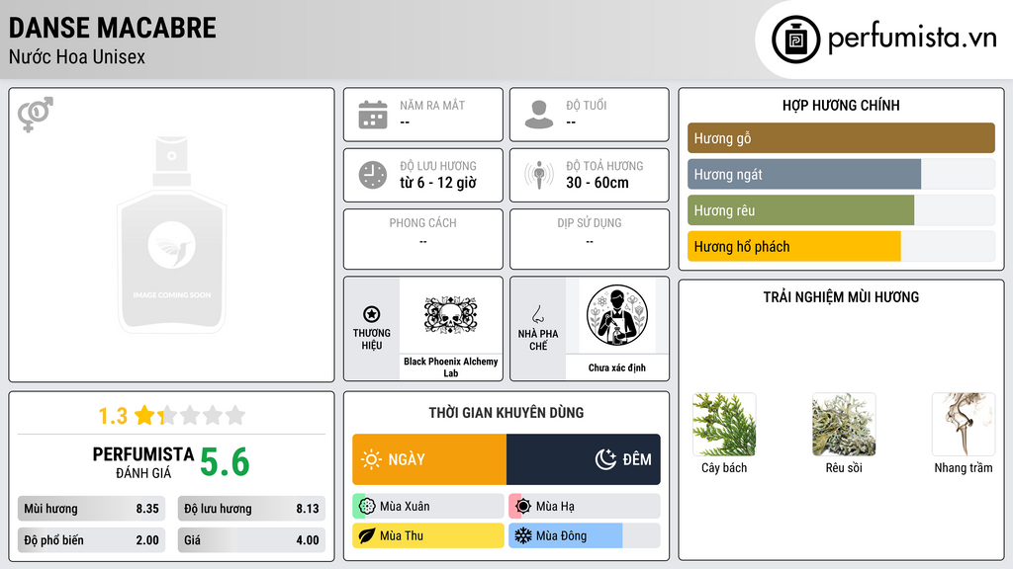Screen dimensions: 1013x569
Task: Click the 'từ 6 - 12 giờ' longevity value
Action: (x=438, y=183)
